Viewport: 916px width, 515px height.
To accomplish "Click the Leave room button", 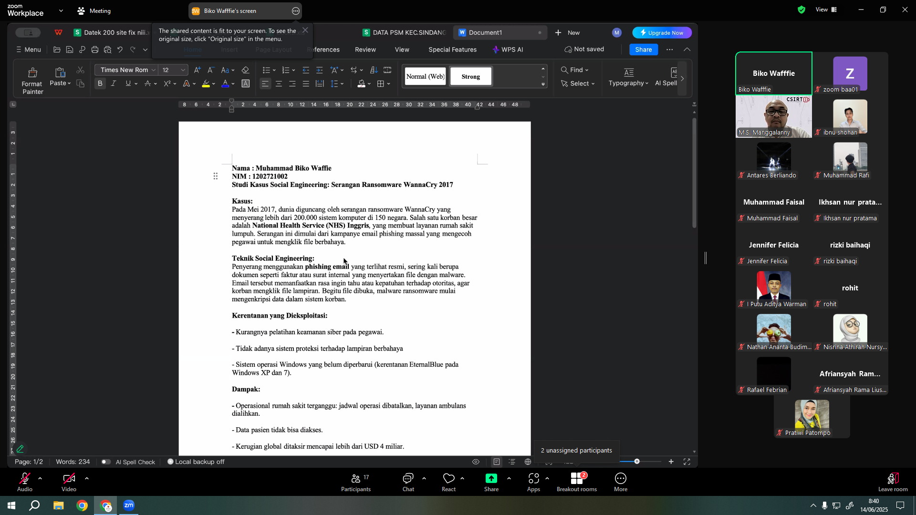I will pos(893,482).
